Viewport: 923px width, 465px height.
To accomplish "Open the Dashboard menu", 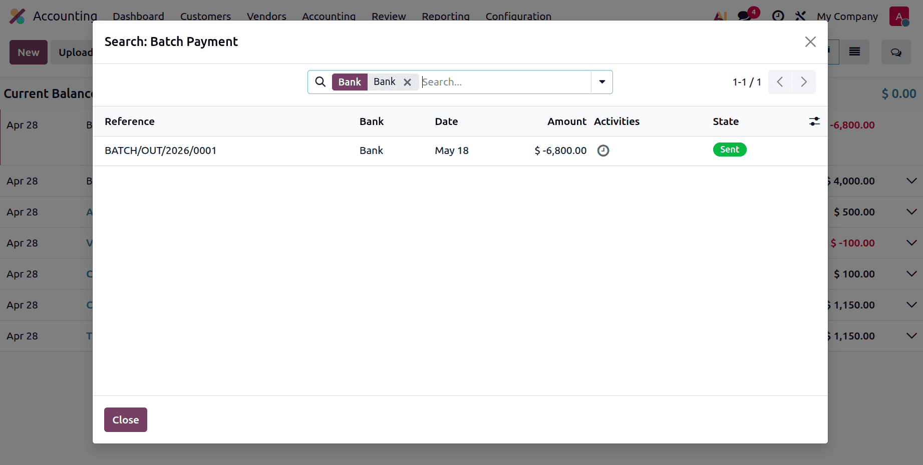I will pyautogui.click(x=138, y=16).
